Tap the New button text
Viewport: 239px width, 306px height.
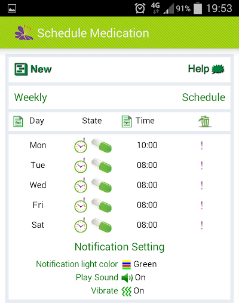[x=41, y=69]
